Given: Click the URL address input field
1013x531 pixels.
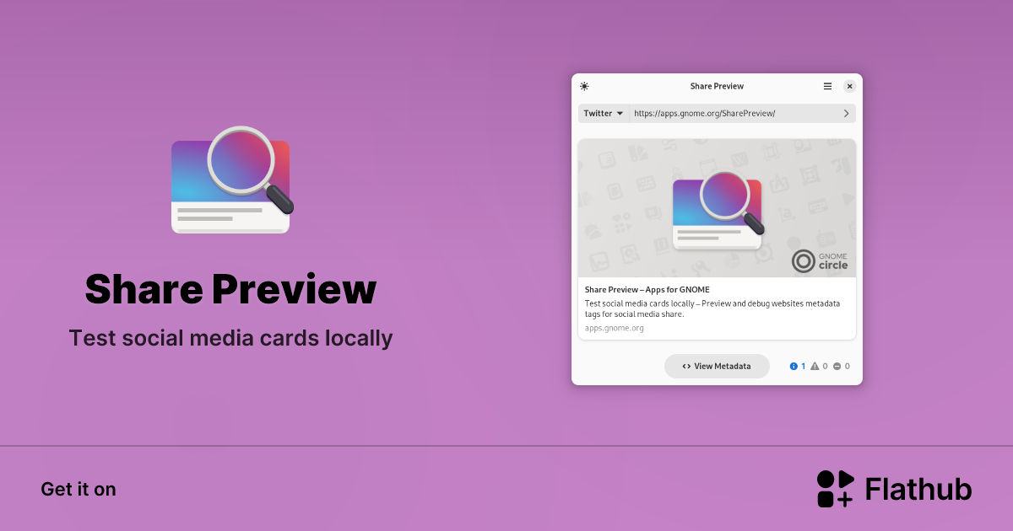Looking at the screenshot, I should point(730,113).
